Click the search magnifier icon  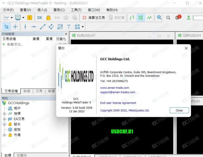[x=168, y=18]
